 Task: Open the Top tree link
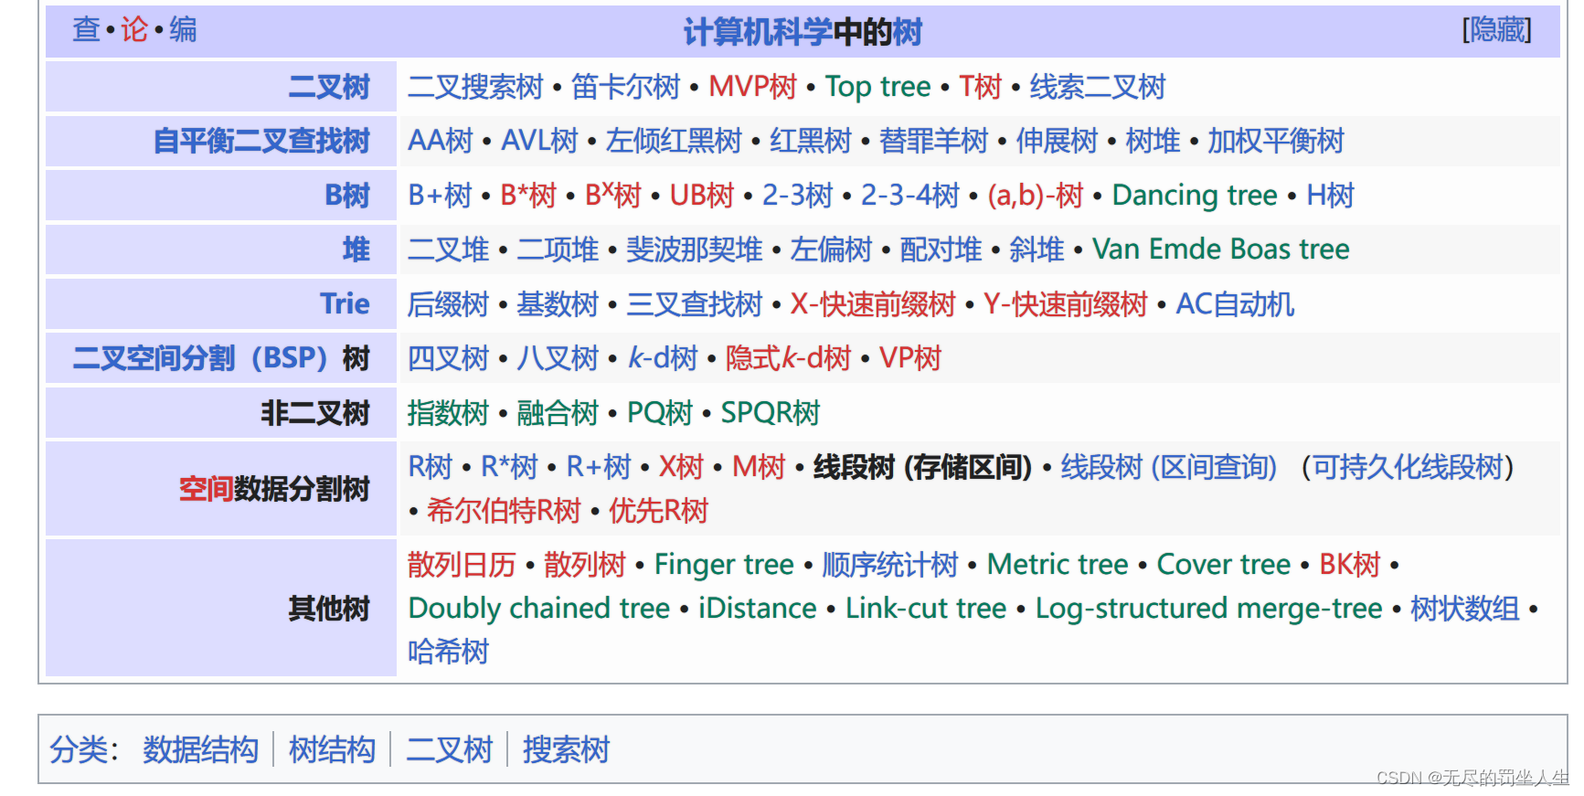(x=878, y=87)
